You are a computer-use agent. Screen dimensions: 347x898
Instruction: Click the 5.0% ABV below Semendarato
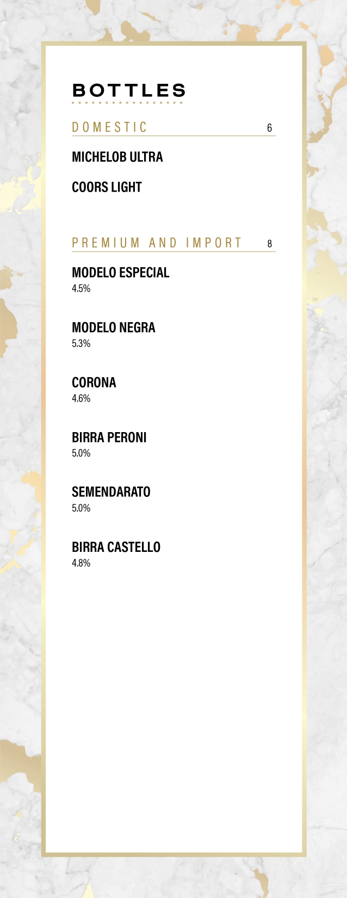(81, 508)
